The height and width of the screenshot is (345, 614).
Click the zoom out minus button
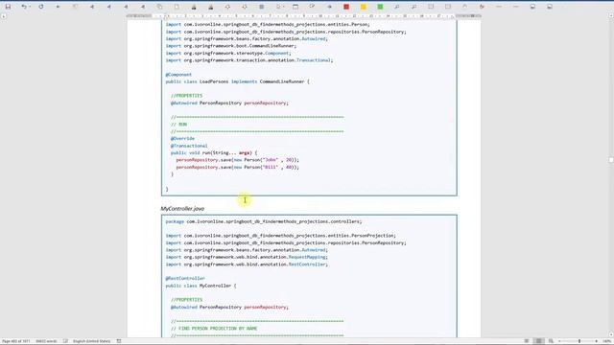pos(559,341)
